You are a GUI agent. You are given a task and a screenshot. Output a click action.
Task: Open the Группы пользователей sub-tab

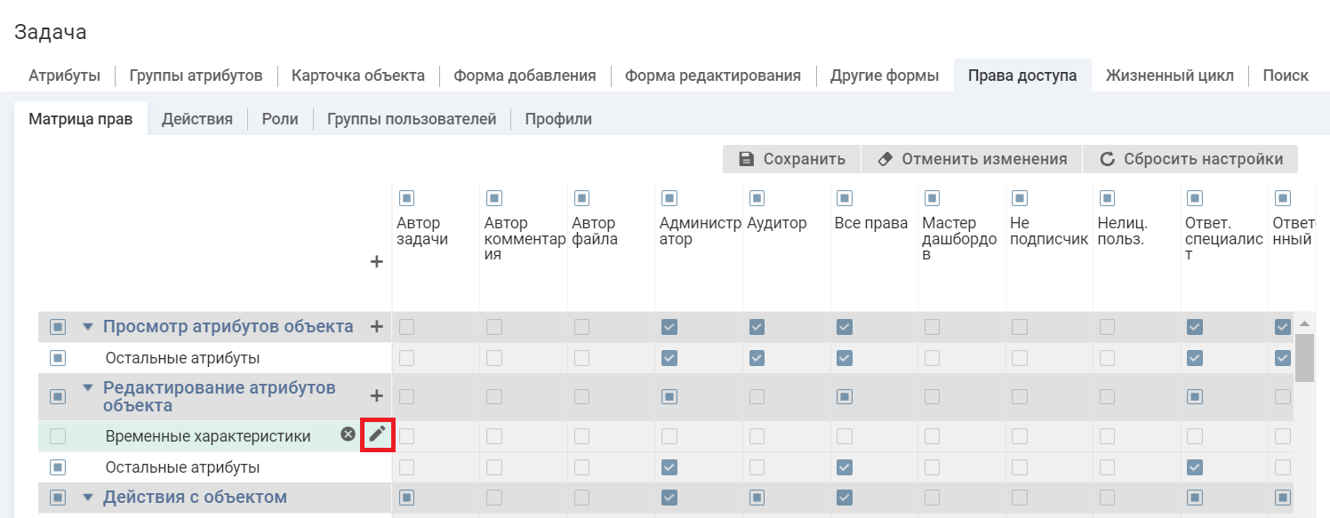pos(412,119)
